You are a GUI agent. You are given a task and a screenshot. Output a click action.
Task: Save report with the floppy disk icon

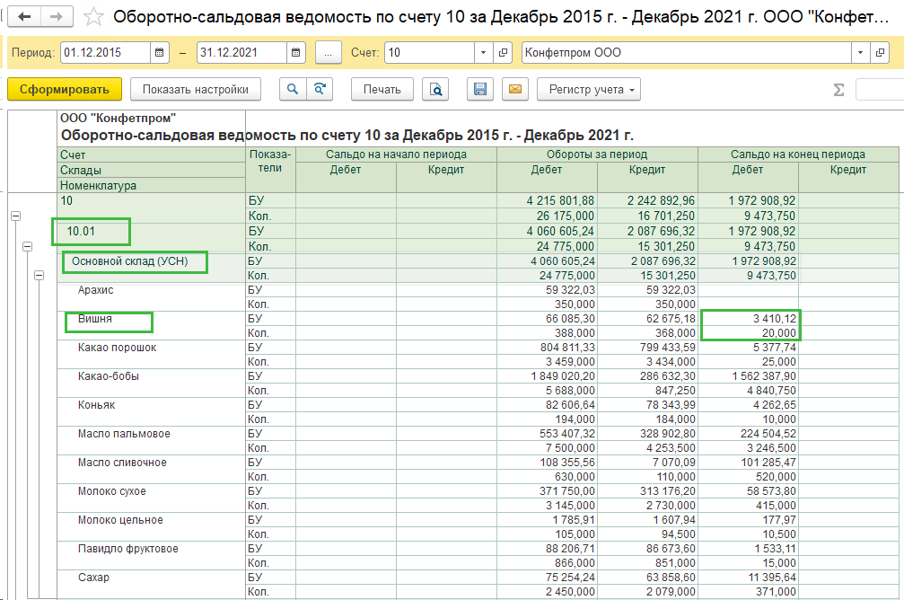pyautogui.click(x=479, y=90)
